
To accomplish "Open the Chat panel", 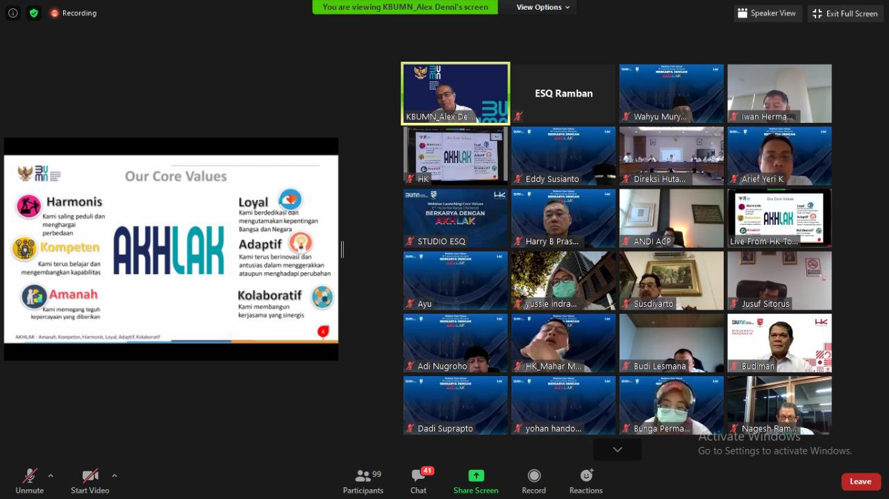I will coord(418,481).
